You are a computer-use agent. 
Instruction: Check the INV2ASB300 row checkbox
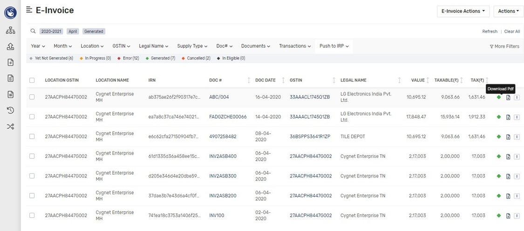coord(32,176)
